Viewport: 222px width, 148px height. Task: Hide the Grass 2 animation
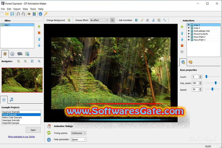(x=189, y=28)
